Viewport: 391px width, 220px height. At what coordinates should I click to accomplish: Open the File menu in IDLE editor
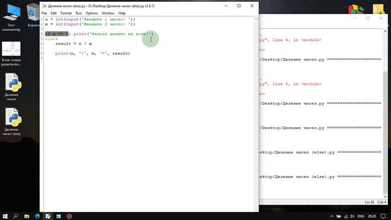point(44,13)
